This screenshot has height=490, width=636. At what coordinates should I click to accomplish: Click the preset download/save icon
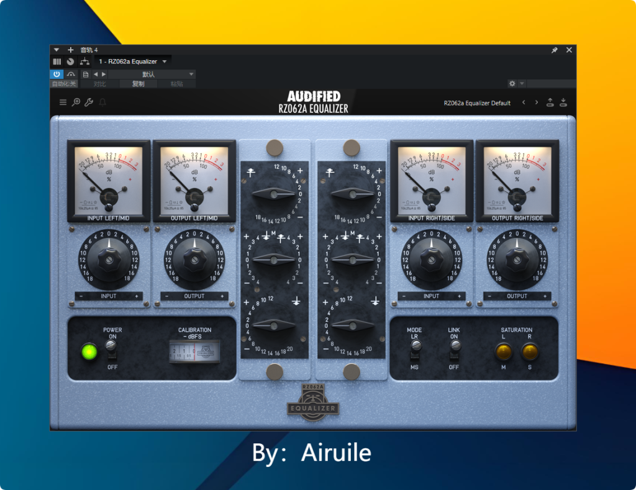click(563, 102)
